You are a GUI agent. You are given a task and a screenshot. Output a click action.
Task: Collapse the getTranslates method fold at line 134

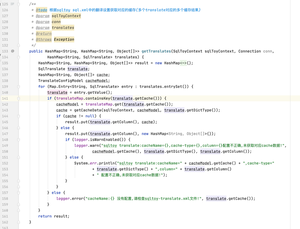[18, 57]
